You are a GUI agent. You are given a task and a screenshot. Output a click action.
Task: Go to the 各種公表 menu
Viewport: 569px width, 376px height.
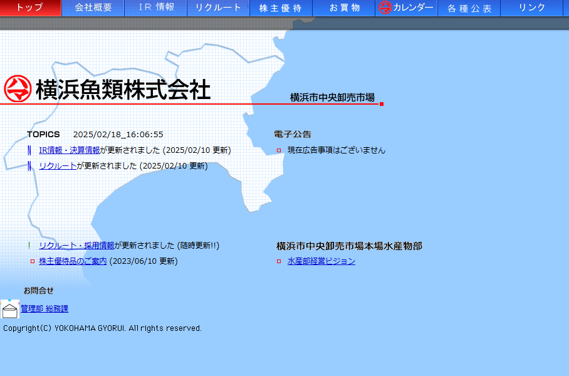pyautogui.click(x=469, y=8)
